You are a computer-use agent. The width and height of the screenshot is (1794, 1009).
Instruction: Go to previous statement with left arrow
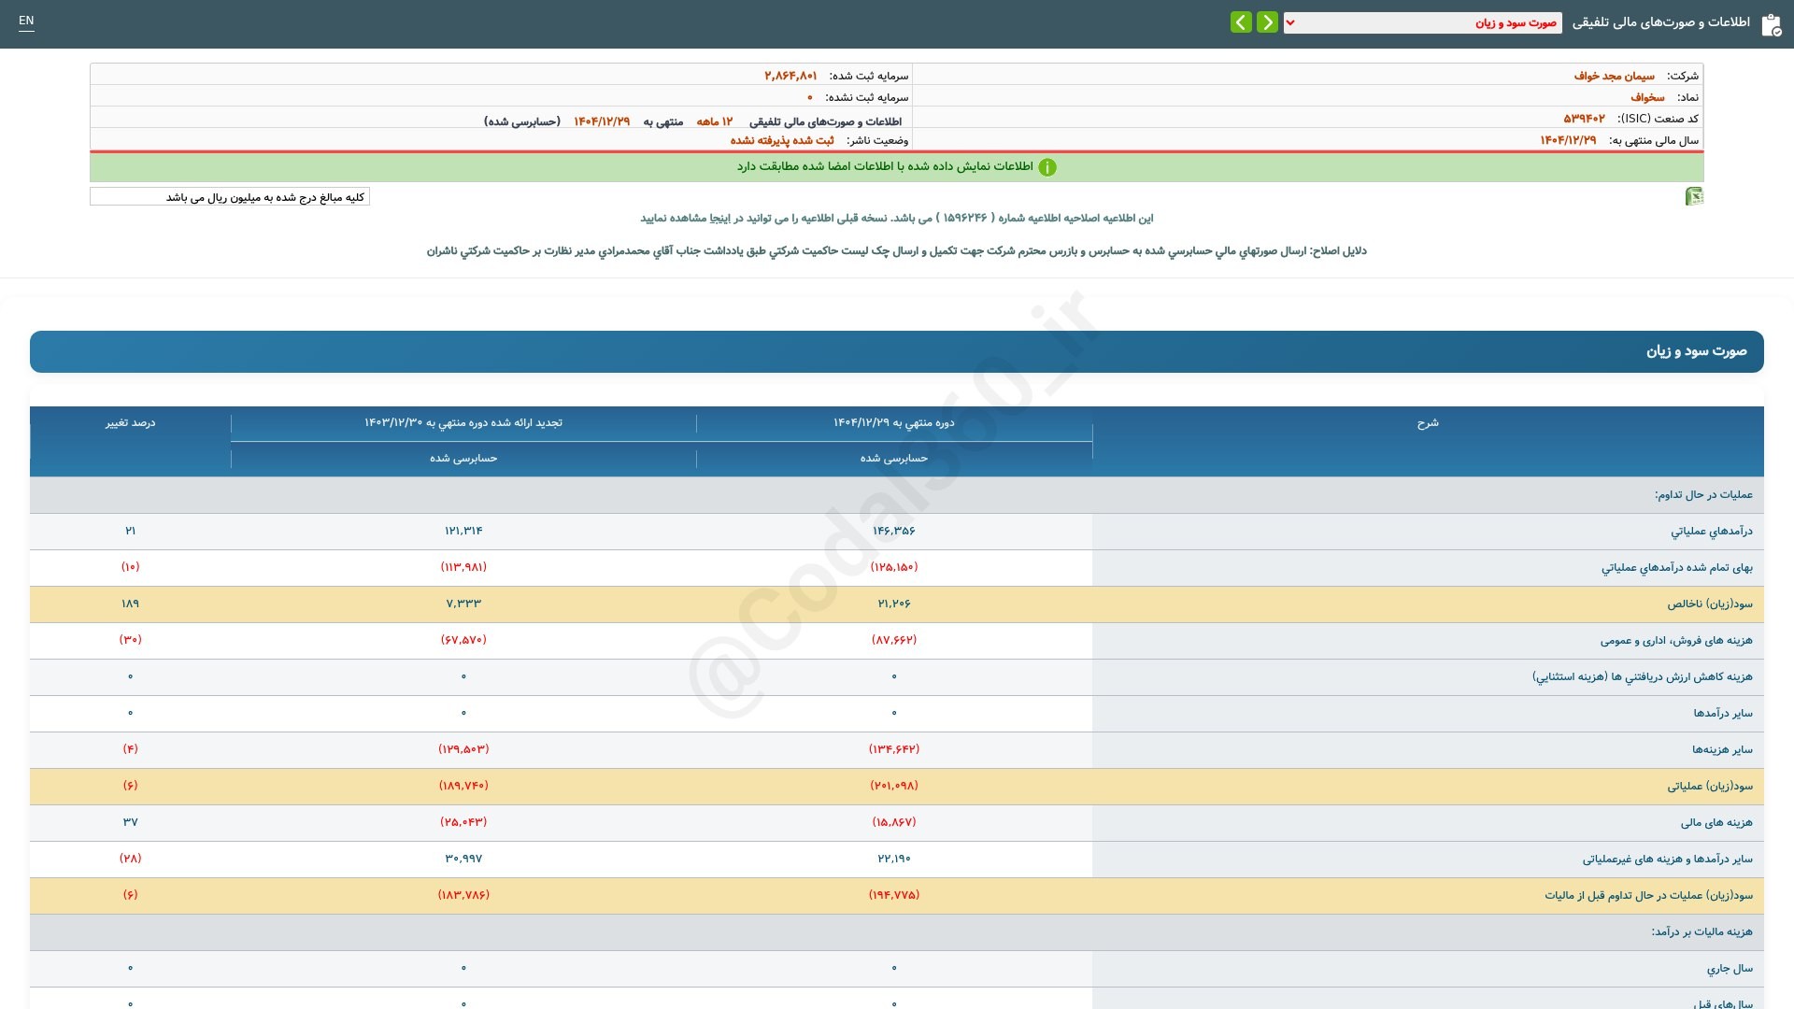(1241, 21)
